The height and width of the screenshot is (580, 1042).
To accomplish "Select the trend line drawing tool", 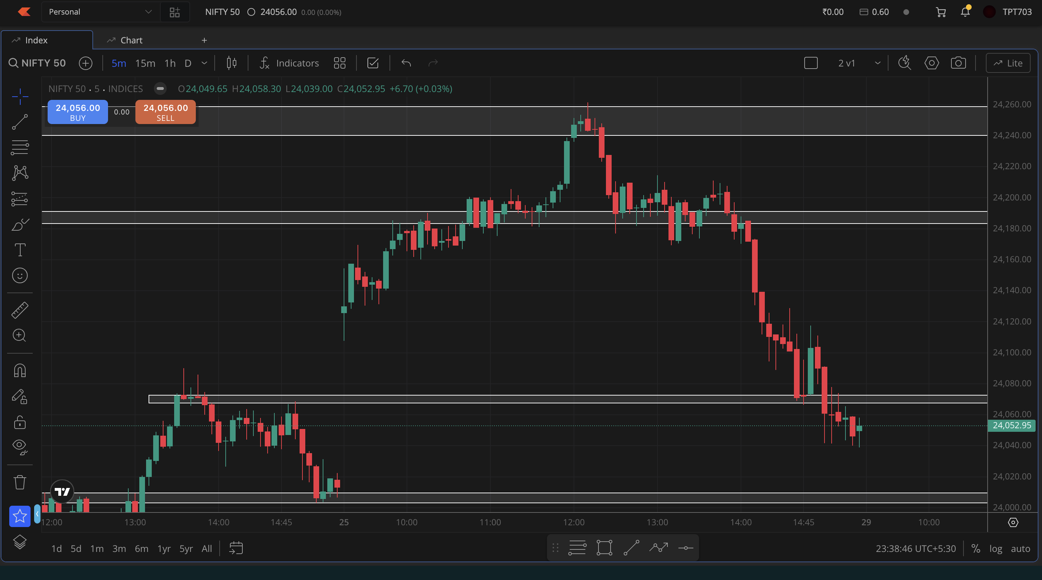I will tap(20, 122).
